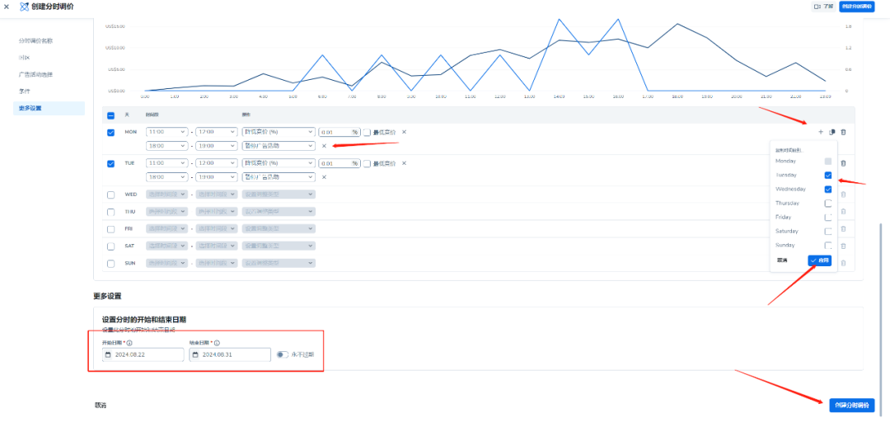Click the trash icon for SAT row

843,246
